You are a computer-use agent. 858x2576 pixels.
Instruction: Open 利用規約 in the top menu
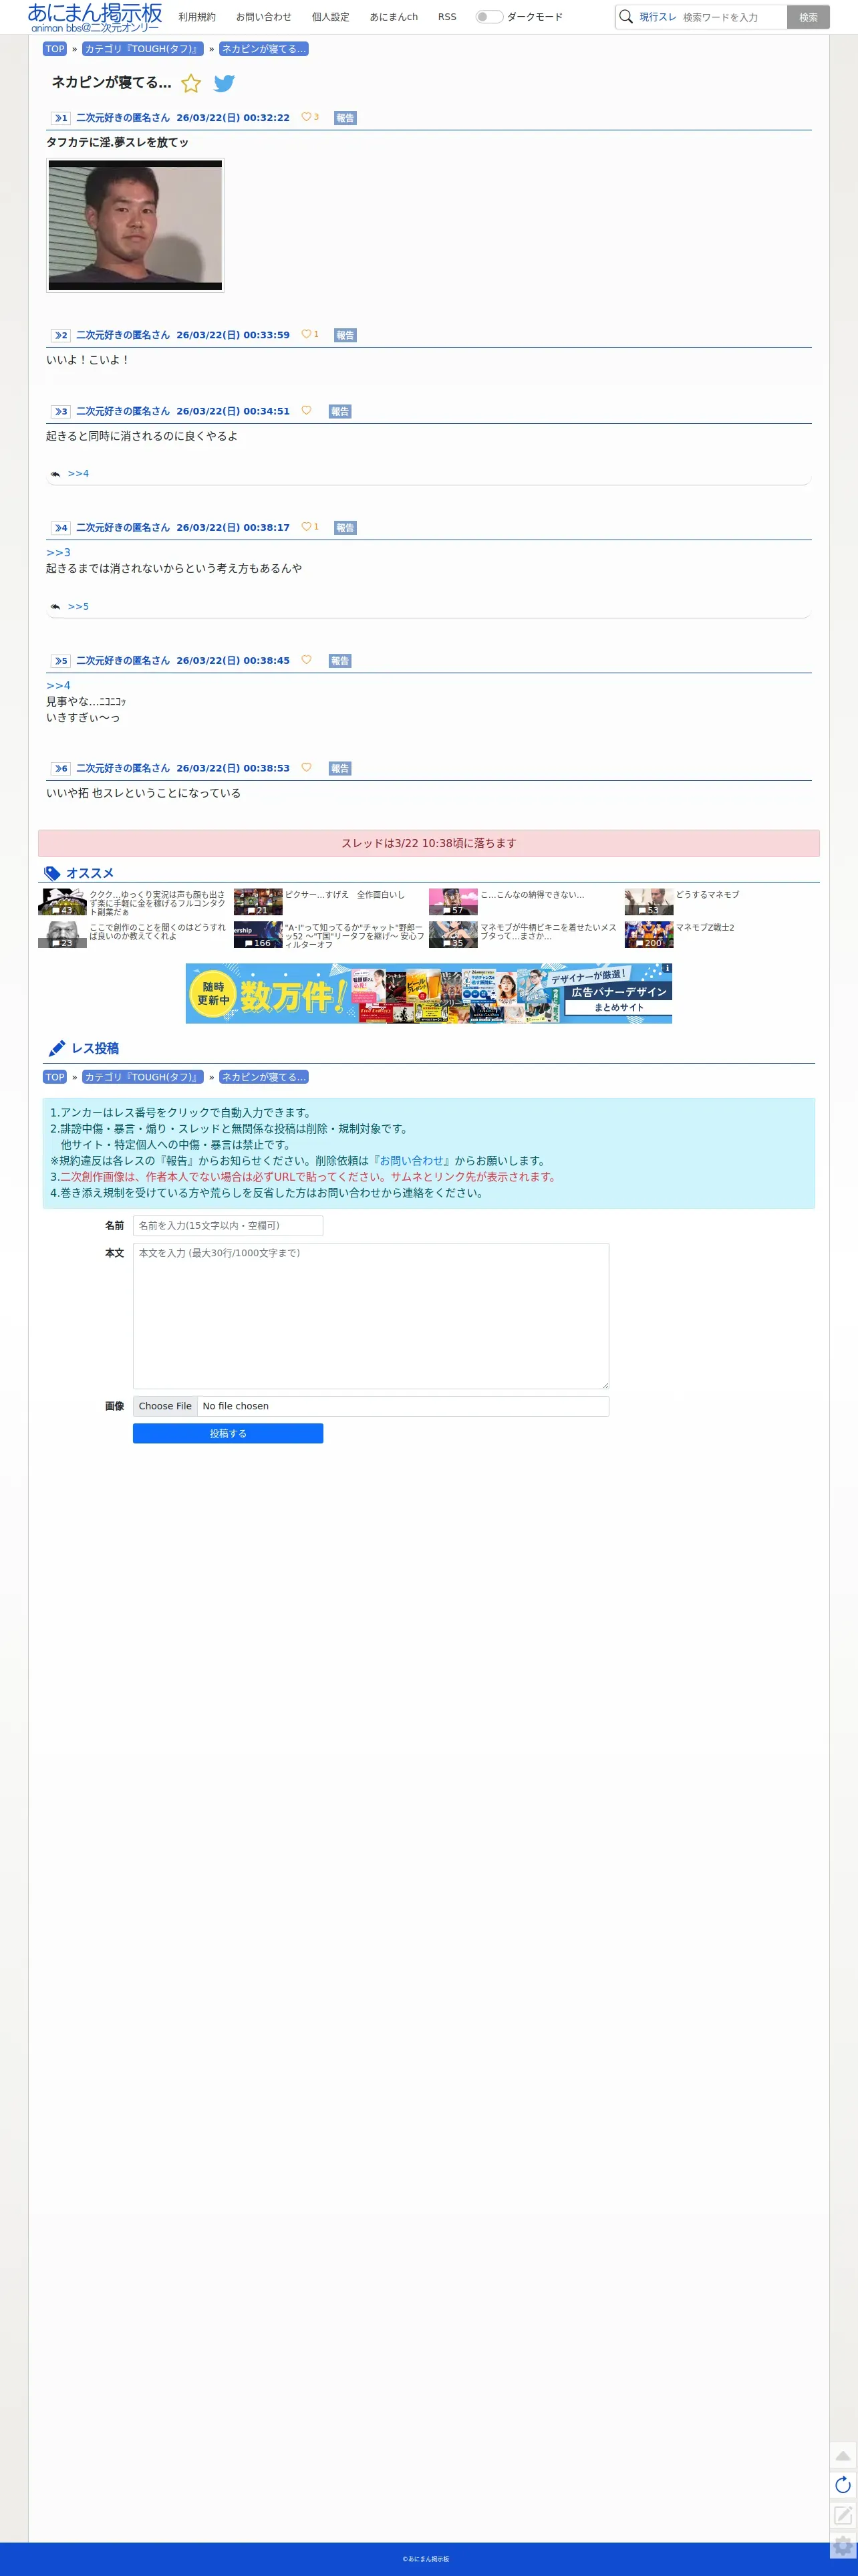tap(197, 17)
